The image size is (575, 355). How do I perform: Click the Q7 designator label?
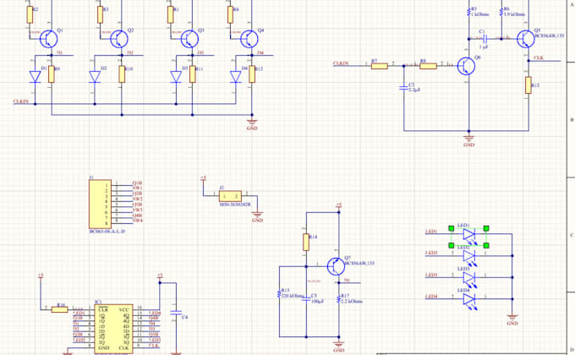[348, 258]
